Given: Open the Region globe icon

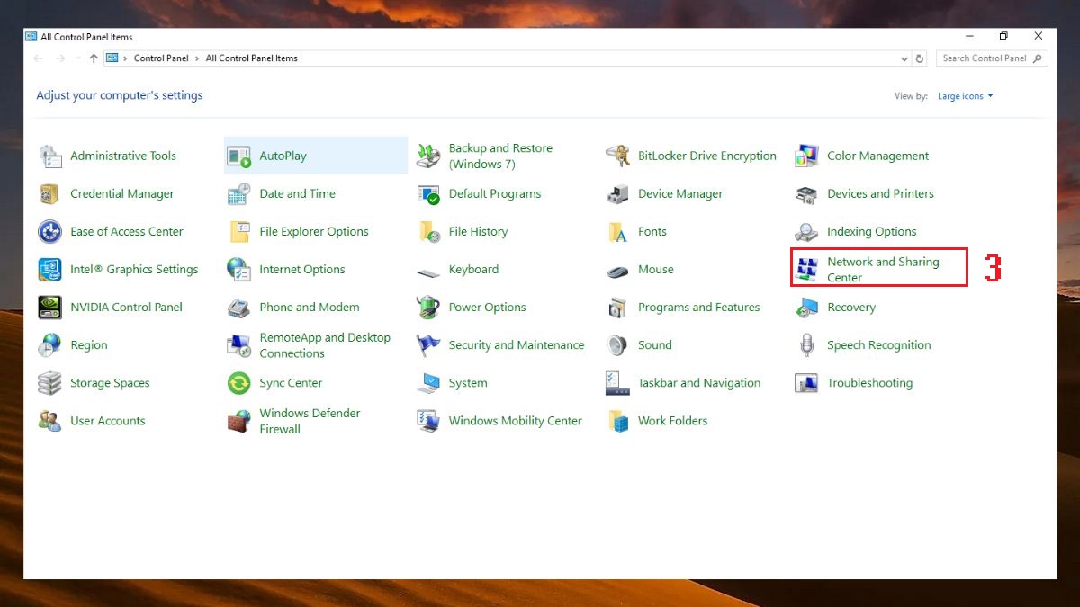Looking at the screenshot, I should point(50,344).
